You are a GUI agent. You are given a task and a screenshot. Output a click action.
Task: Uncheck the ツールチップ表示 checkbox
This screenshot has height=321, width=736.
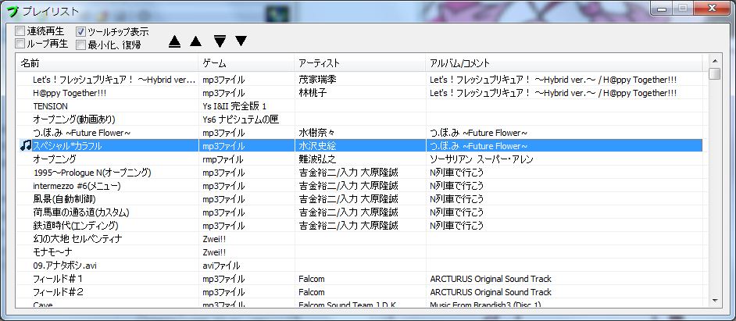pos(81,32)
